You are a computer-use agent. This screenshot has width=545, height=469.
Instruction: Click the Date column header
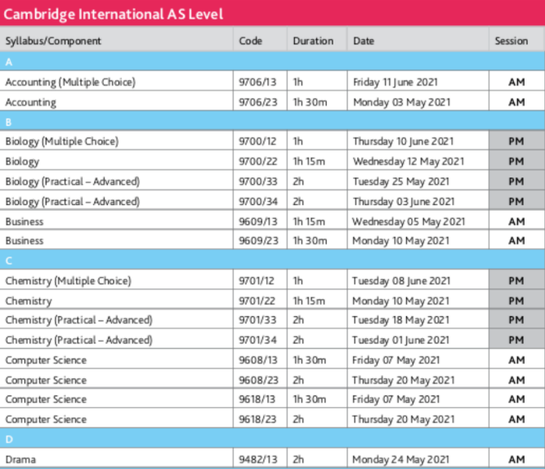363,41
